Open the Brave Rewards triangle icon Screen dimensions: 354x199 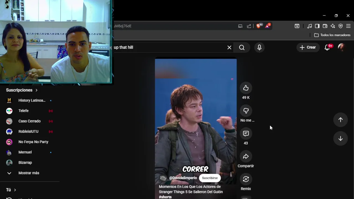267,26
